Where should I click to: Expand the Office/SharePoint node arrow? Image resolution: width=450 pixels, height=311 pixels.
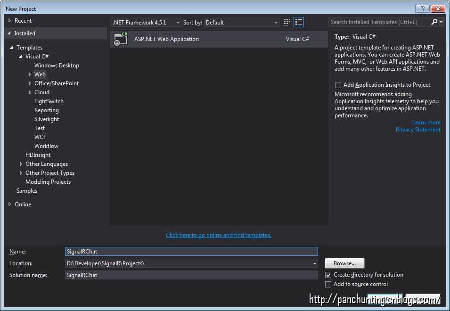coord(30,83)
